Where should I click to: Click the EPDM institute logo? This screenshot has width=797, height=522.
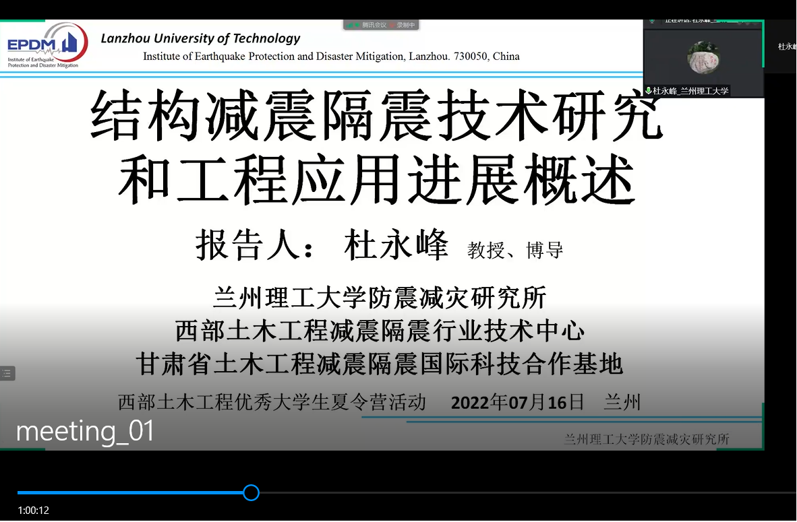(x=46, y=46)
